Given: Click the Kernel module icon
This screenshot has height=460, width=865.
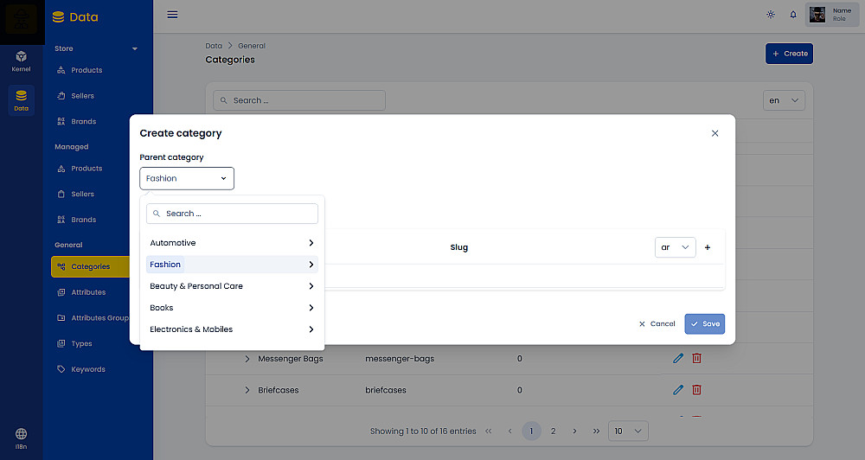Looking at the screenshot, I should 22,60.
